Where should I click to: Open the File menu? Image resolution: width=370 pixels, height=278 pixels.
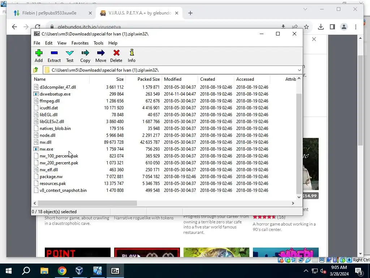coord(37,43)
